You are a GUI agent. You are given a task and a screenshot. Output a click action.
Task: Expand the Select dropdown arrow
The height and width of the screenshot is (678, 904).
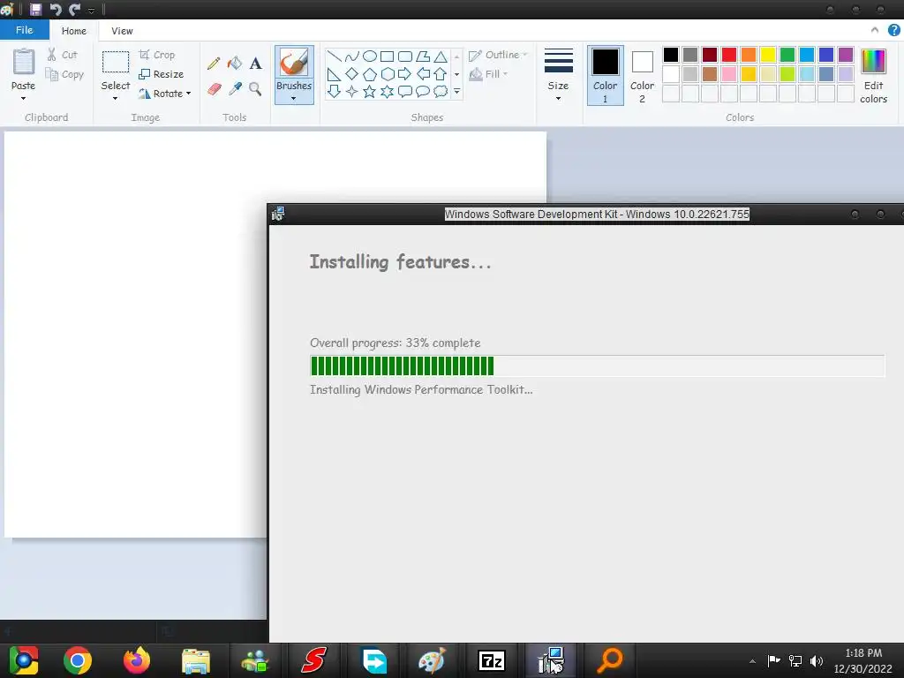116,99
